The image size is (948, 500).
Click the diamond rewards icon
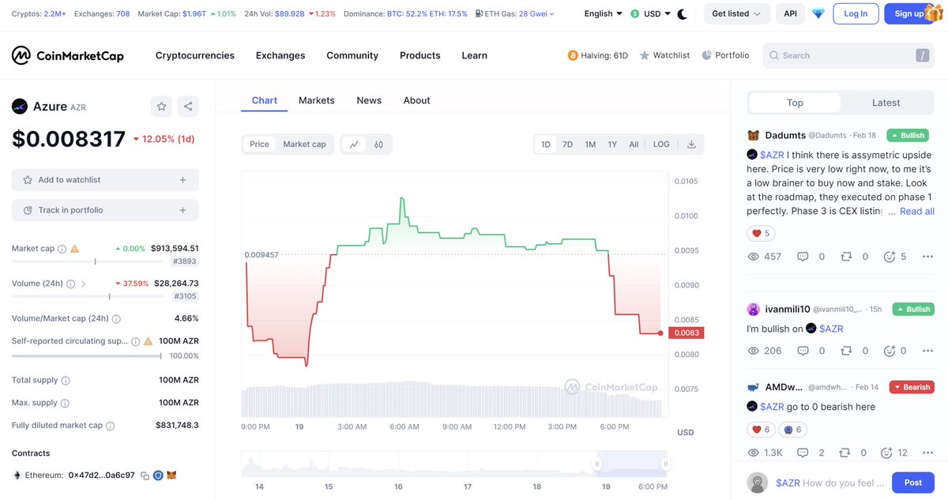coord(818,13)
